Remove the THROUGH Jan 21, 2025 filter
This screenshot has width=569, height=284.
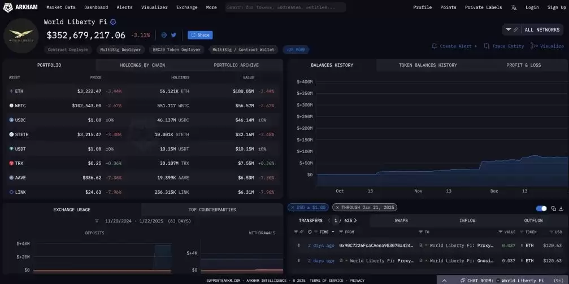(337, 207)
